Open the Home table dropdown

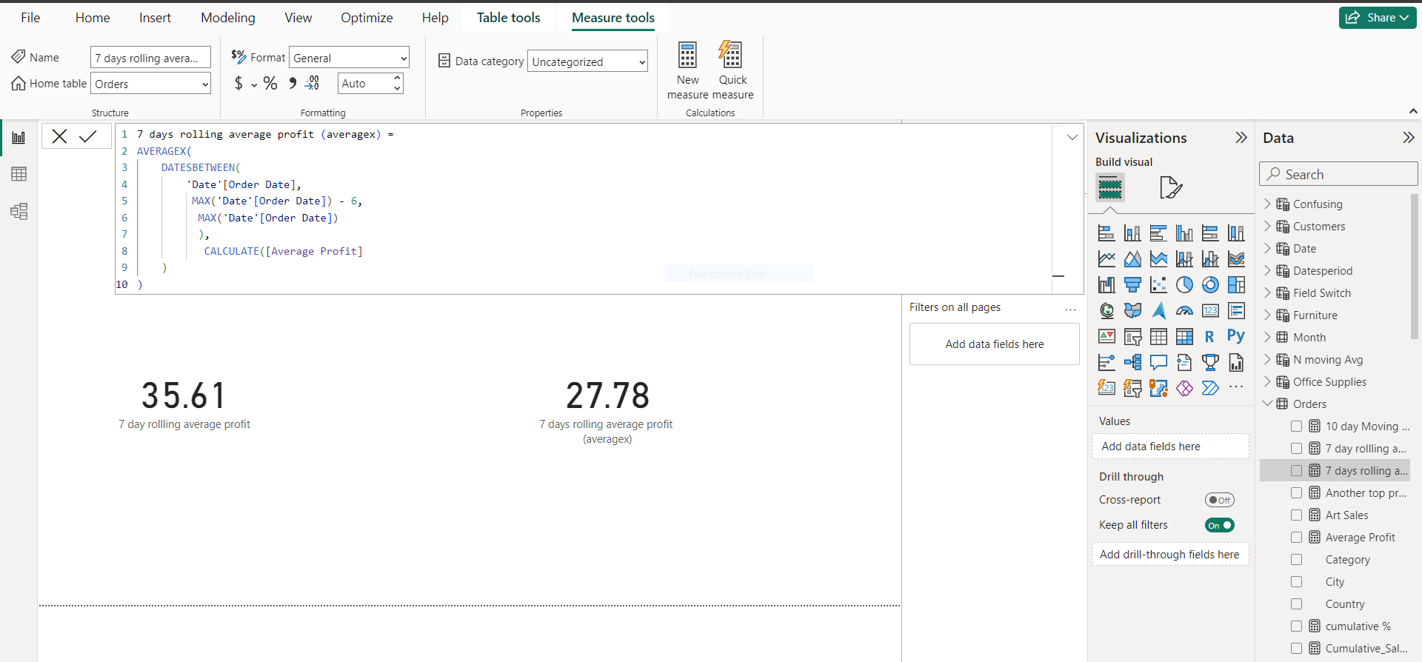tap(150, 84)
